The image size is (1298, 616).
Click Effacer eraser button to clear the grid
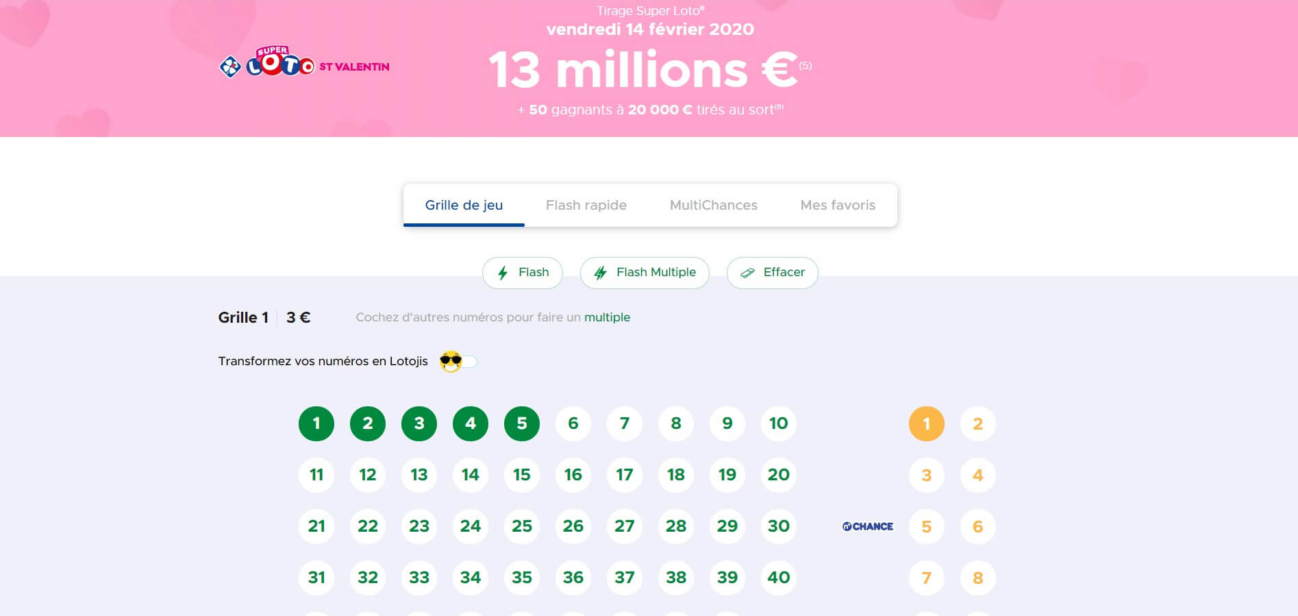point(772,273)
